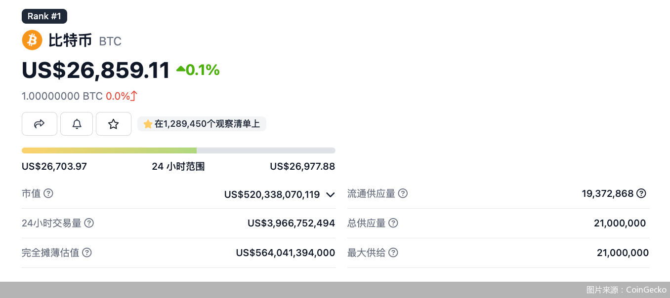Click the yellow star in the watchlist badge
Viewport: 670px width, 298px height.
pyautogui.click(x=148, y=123)
